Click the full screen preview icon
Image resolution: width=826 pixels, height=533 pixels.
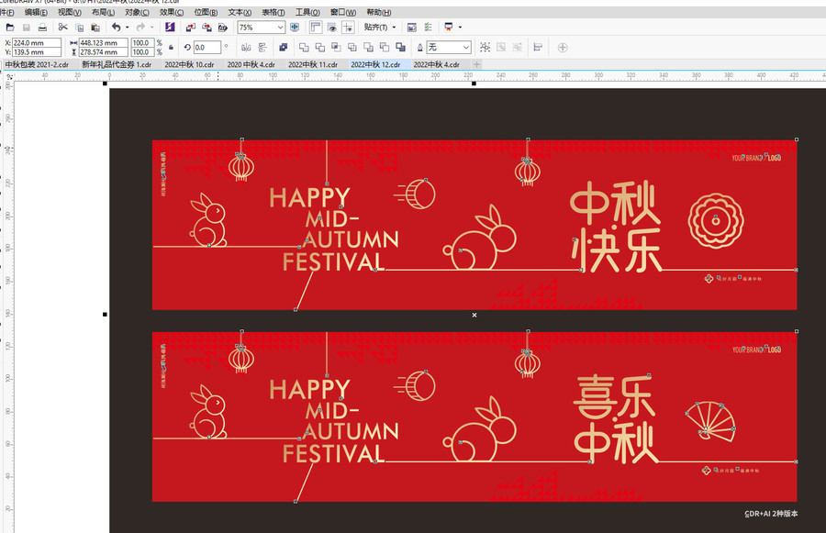point(295,28)
